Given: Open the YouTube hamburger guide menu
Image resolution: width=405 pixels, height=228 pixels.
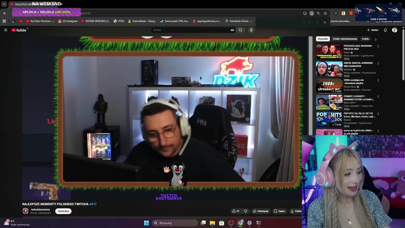Looking at the screenshot, I should 5,30.
